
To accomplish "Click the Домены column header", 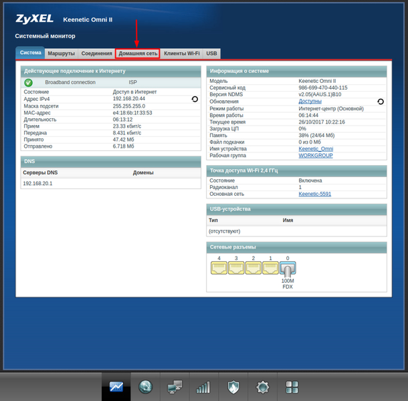I will [143, 172].
